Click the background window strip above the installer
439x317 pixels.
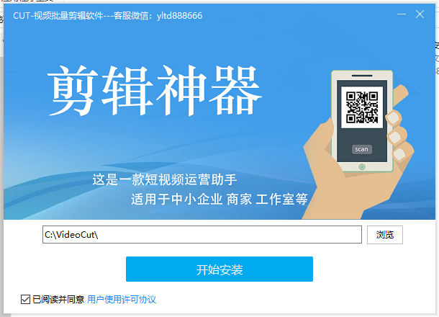[x=219, y=1]
